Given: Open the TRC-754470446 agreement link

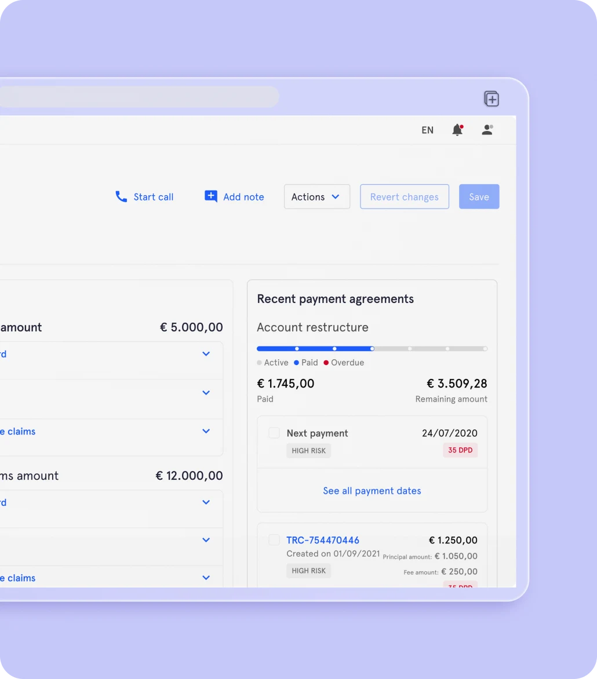Looking at the screenshot, I should click(322, 540).
